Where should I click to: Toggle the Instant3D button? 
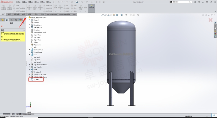click(91, 8)
